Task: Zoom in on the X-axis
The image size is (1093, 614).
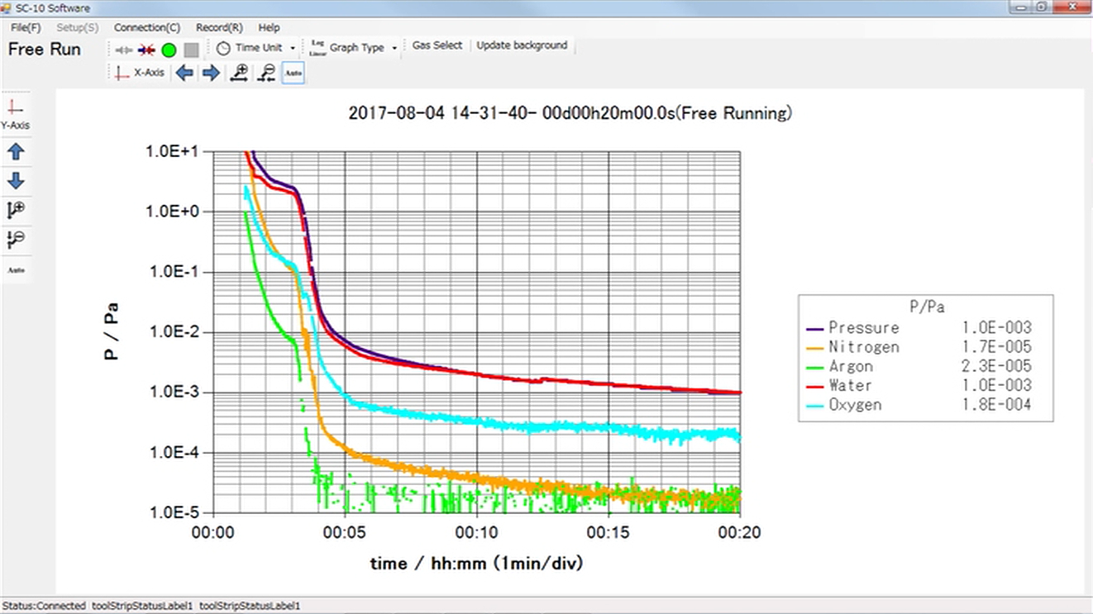Action: [x=239, y=73]
